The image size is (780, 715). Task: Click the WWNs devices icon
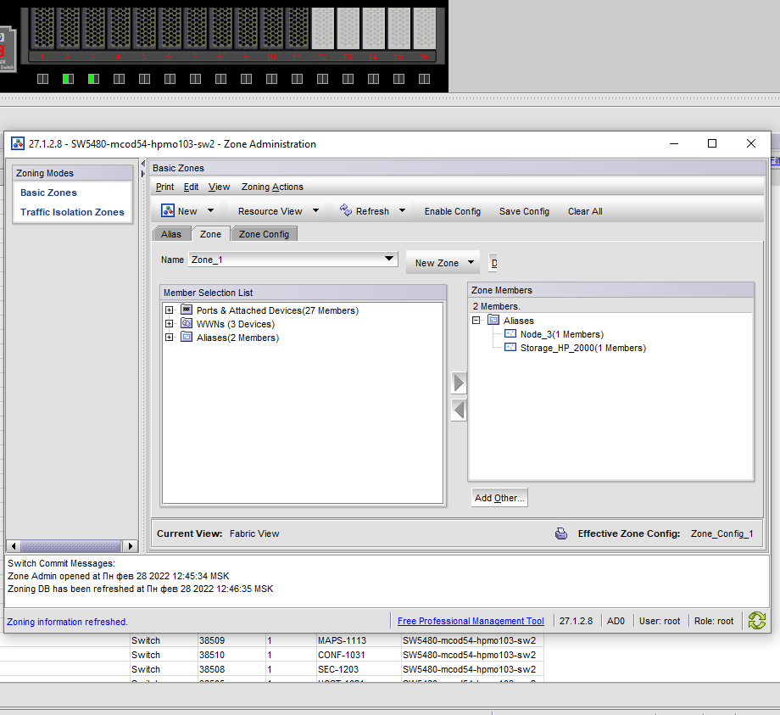point(186,323)
